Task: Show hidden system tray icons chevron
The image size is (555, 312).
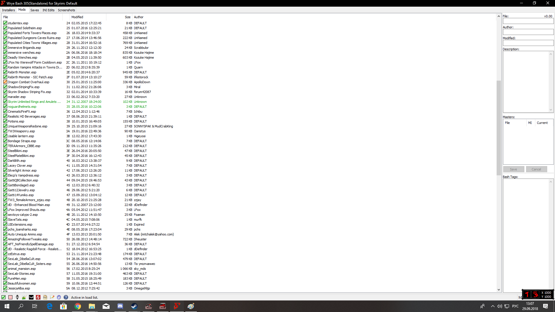Action: 493,306
